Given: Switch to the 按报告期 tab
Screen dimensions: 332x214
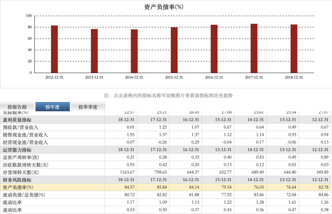Looking at the screenshot, I should (x=17, y=107).
